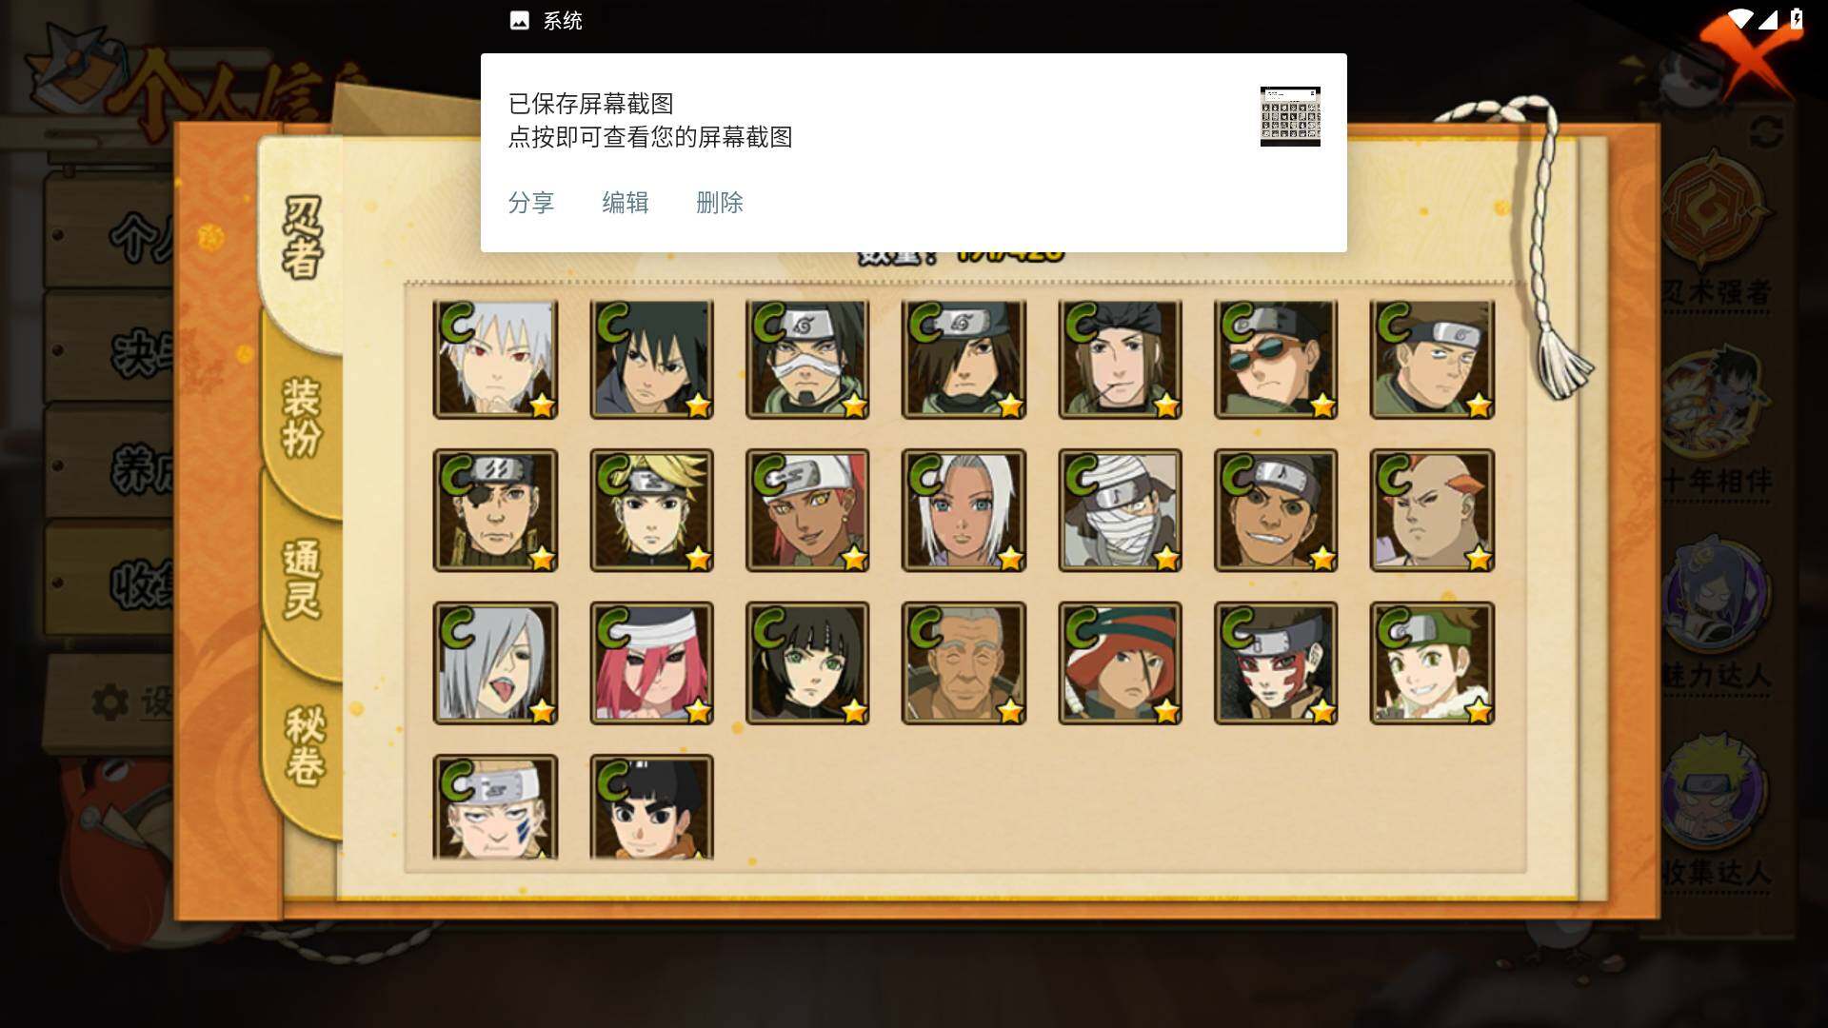Select the white-haired red-eyed ninja portrait

tap(495, 360)
